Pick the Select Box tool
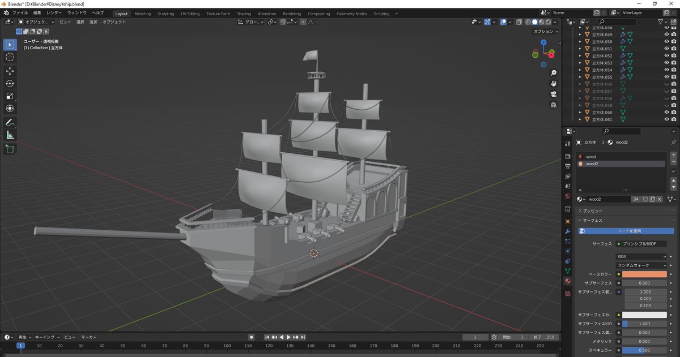This screenshot has width=680, height=357. pyautogui.click(x=10, y=44)
